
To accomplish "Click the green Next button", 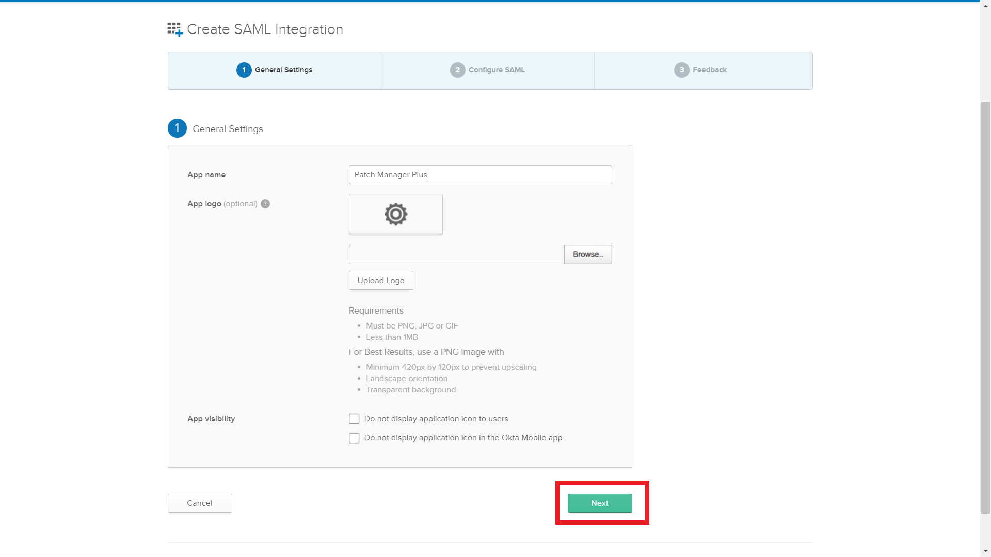I will [x=600, y=503].
